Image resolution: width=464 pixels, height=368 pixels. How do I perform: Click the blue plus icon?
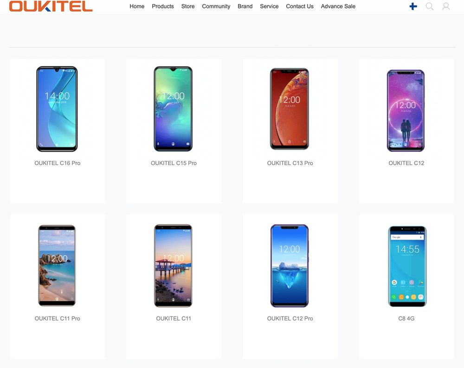(413, 6)
